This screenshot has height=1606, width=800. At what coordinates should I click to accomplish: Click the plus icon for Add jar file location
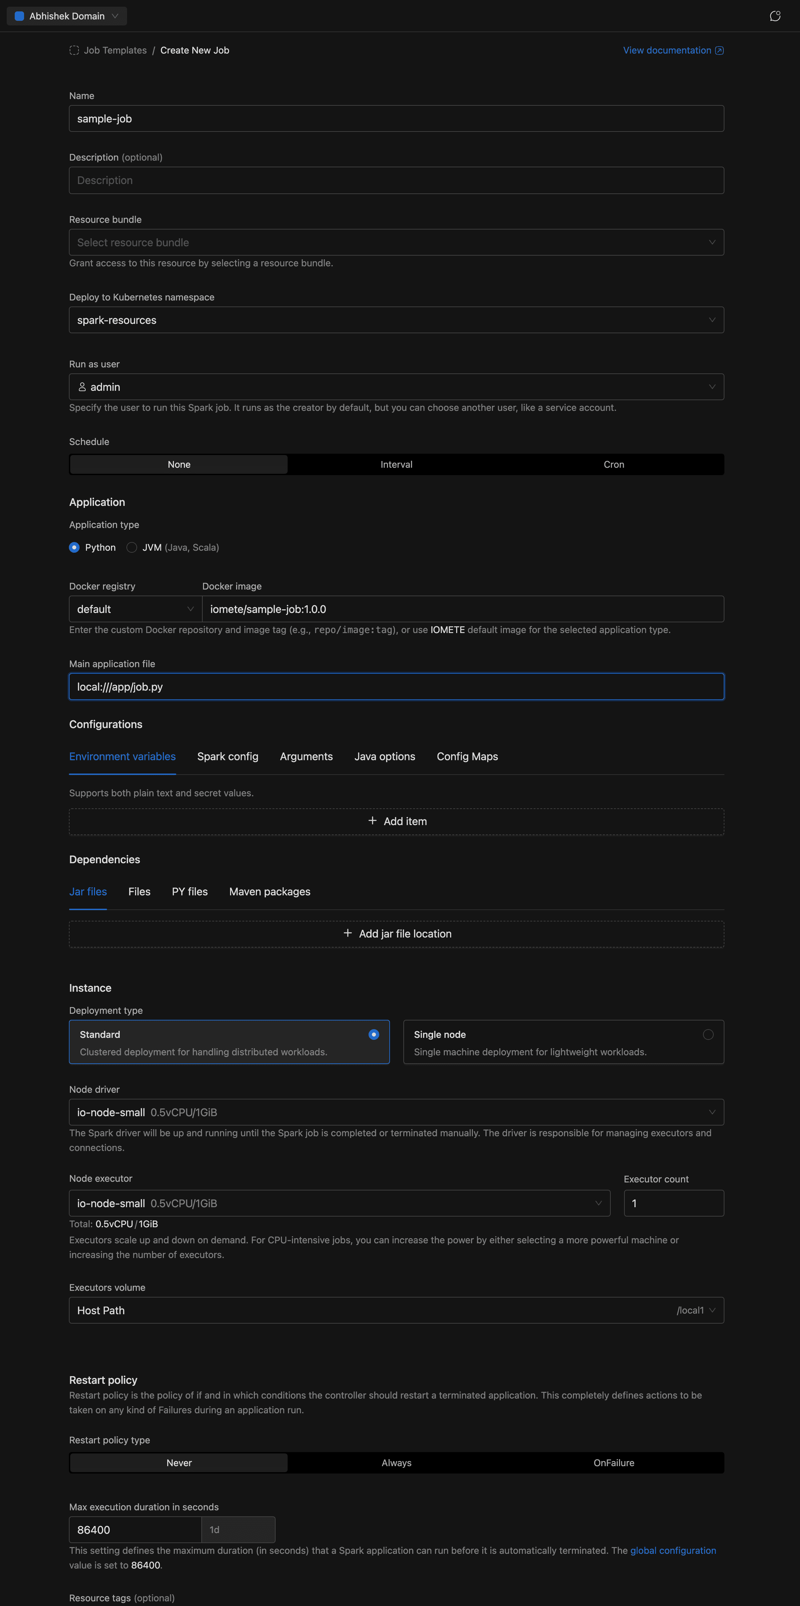[348, 933]
